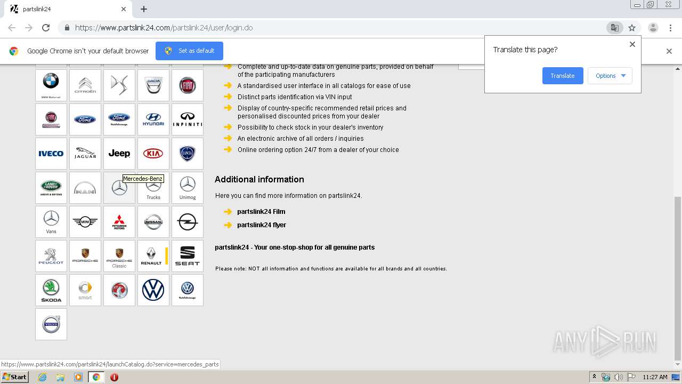
Task: Select the Citroën brand logo
Action: point(85,85)
